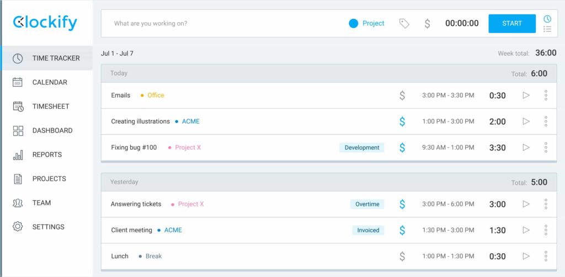The height and width of the screenshot is (277, 565).
Task: Open three-dot menu for Creating illustrations entry
Action: tap(546, 121)
